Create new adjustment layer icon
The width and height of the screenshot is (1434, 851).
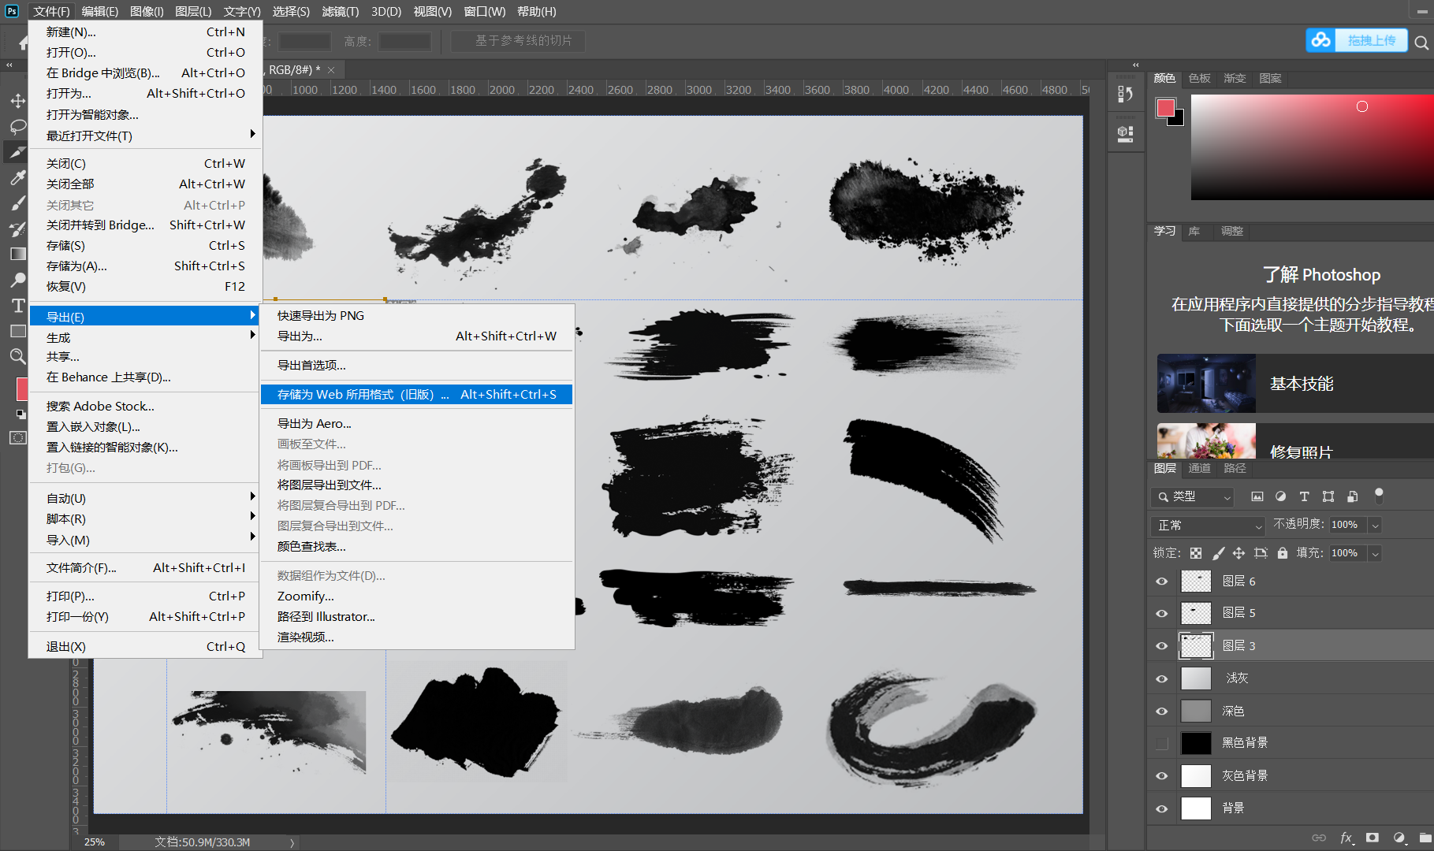click(1399, 838)
